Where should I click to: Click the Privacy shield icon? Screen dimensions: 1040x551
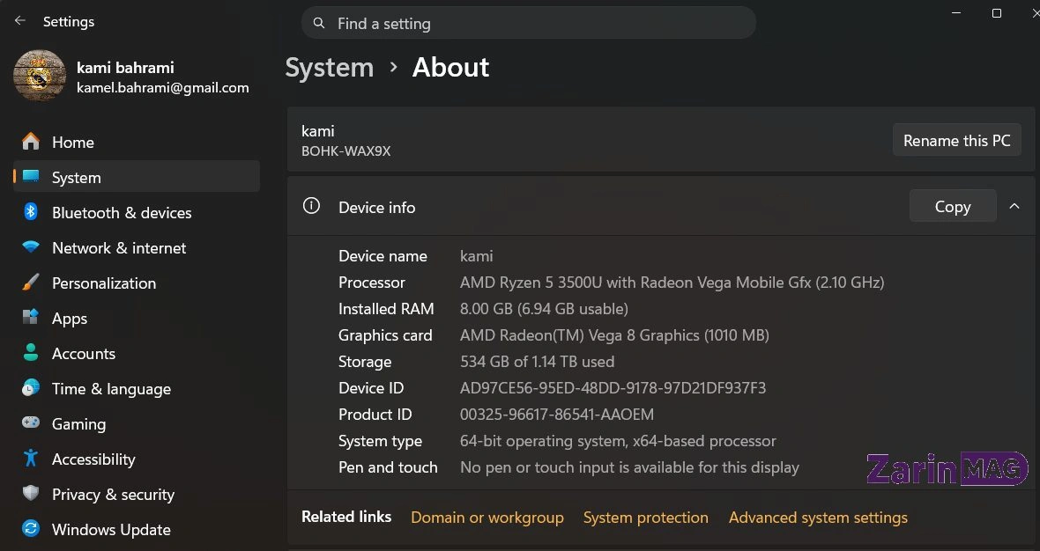(x=31, y=494)
